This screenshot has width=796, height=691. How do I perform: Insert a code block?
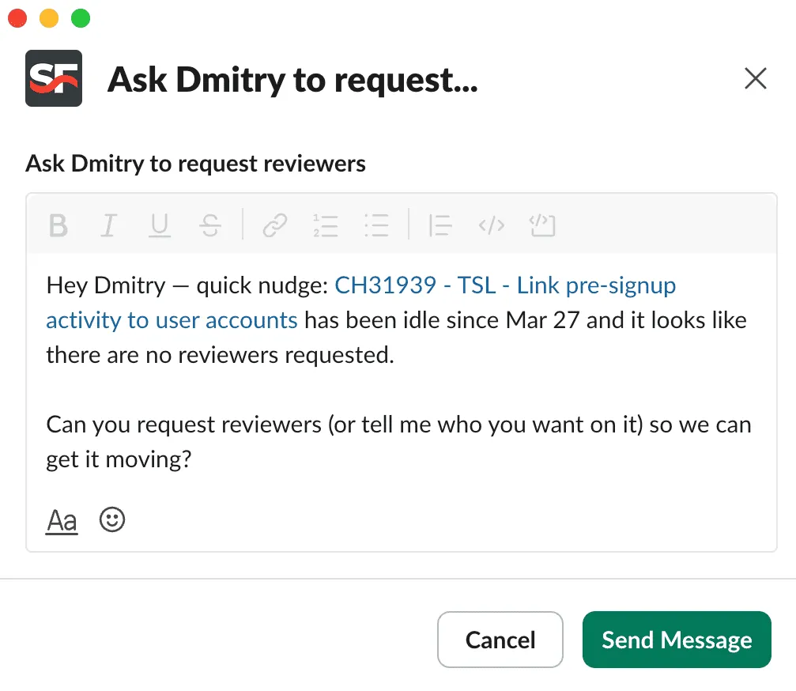click(542, 226)
